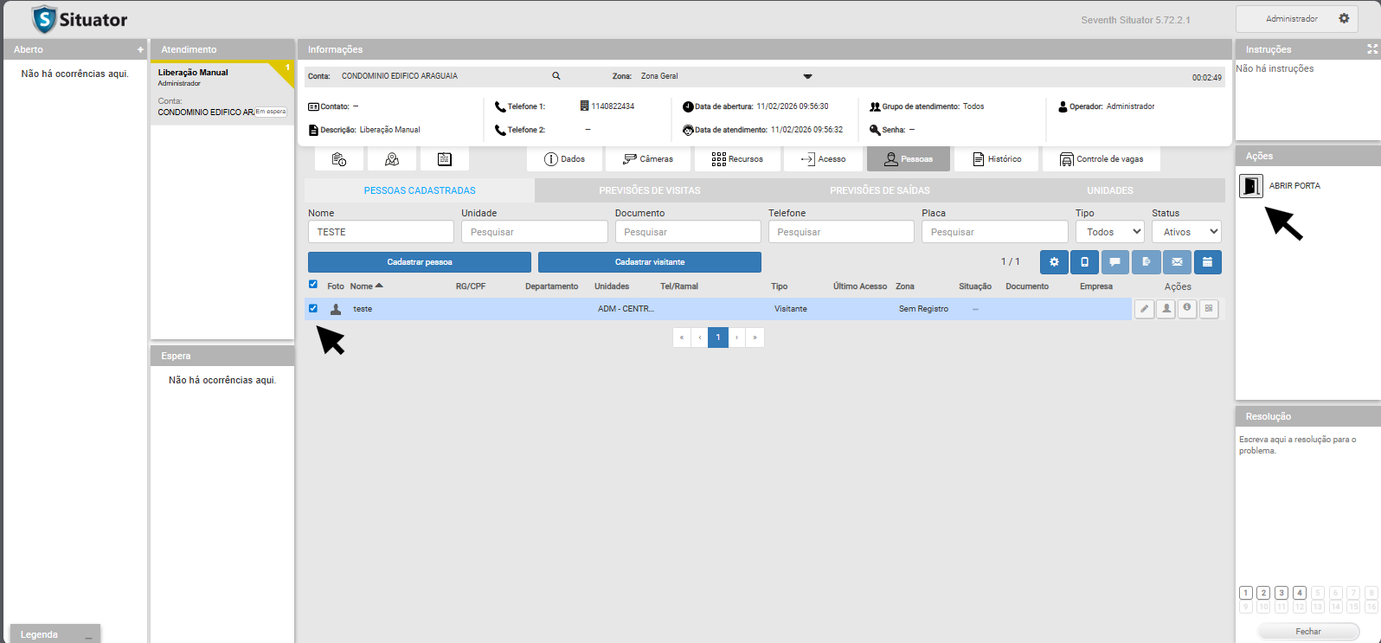Screen dimensions: 1381x643
Task: Click the QR code icon in Ações
Action: 1209,309
